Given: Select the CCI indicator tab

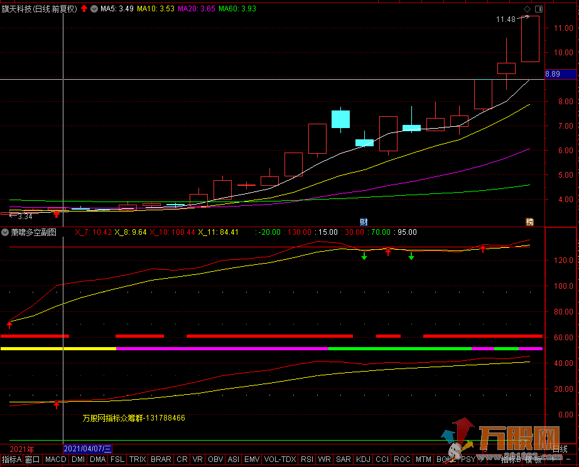Looking at the screenshot, I should click(x=382, y=459).
